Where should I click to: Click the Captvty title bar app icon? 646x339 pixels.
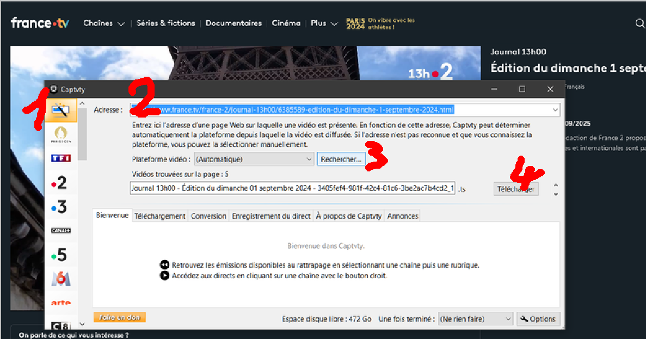[53, 89]
